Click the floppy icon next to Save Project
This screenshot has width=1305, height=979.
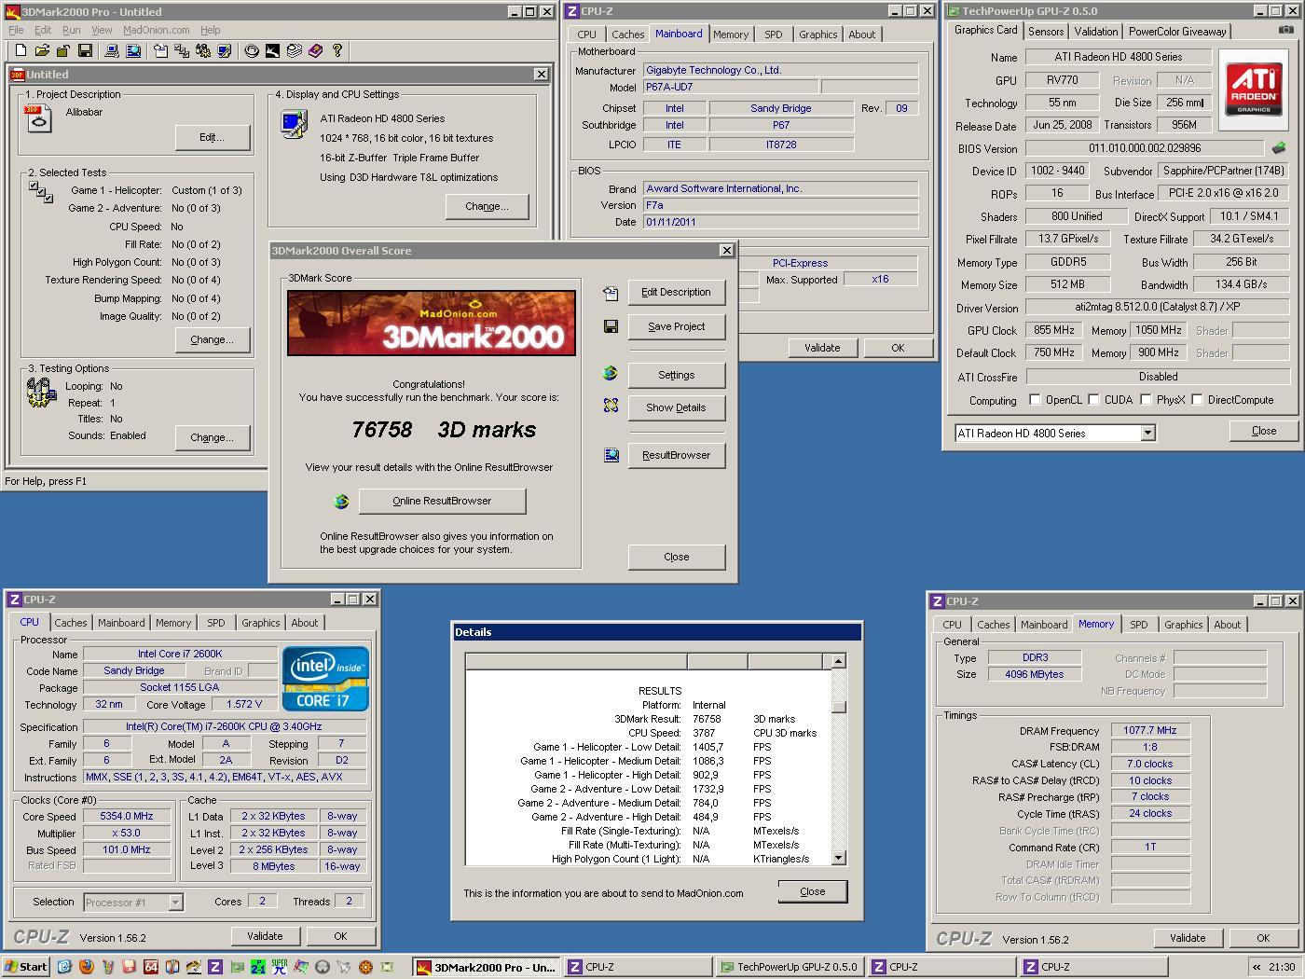[611, 326]
